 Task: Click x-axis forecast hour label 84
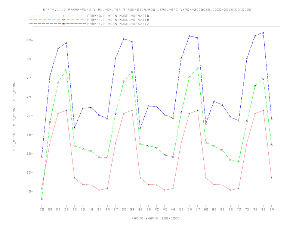[x=271, y=209]
